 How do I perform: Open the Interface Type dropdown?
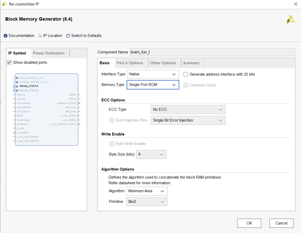point(153,74)
